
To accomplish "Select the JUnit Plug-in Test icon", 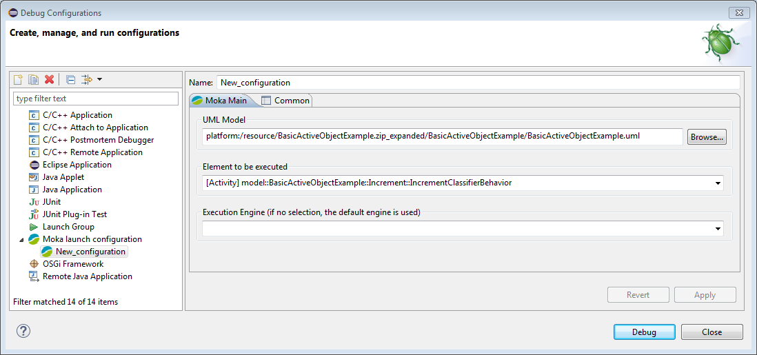I will pos(34,214).
